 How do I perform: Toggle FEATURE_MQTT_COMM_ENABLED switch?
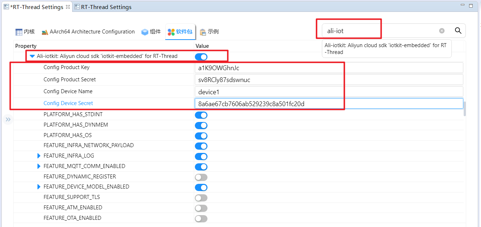click(201, 167)
